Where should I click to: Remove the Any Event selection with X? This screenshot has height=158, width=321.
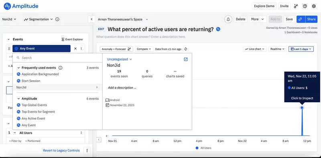pos(75,49)
